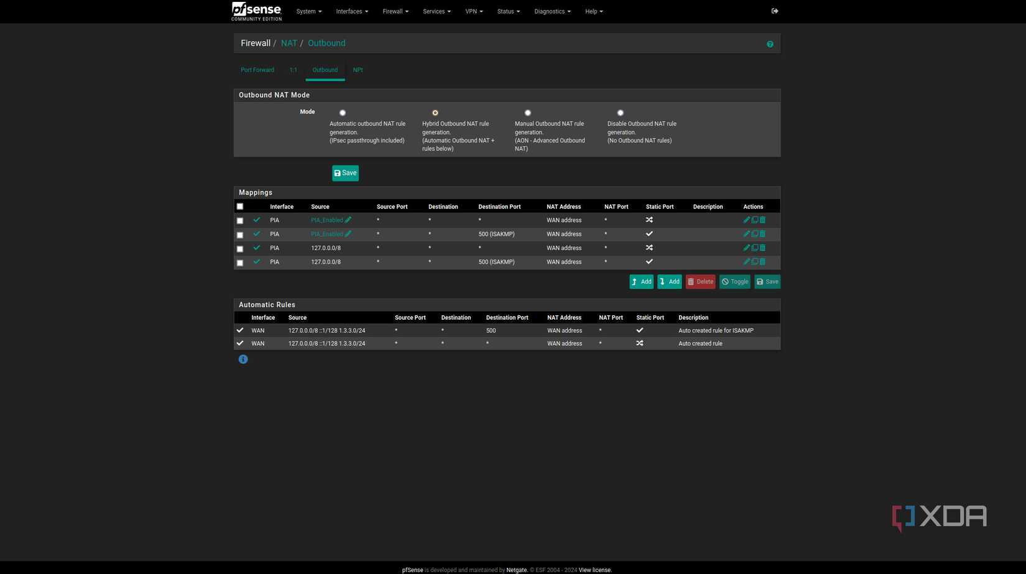The width and height of the screenshot is (1026, 574).
Task: Open the Diagnostics menu
Action: point(552,11)
